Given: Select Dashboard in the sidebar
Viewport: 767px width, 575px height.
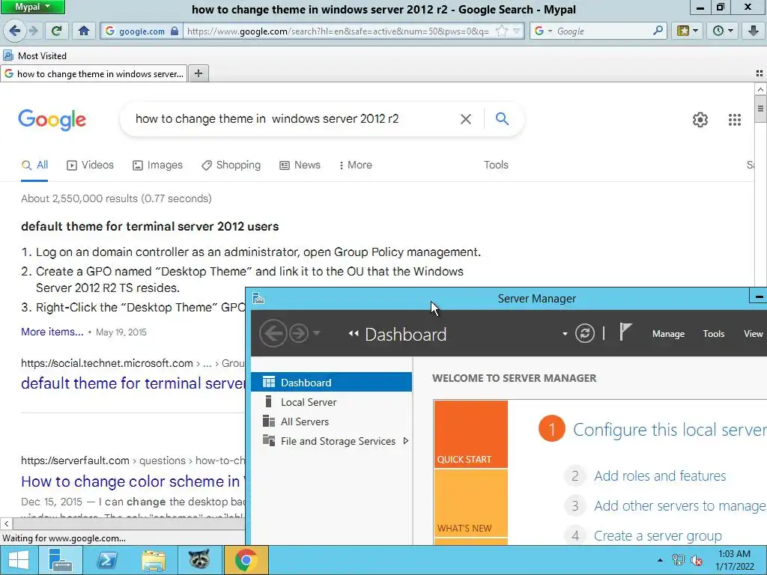Looking at the screenshot, I should pyautogui.click(x=332, y=383).
